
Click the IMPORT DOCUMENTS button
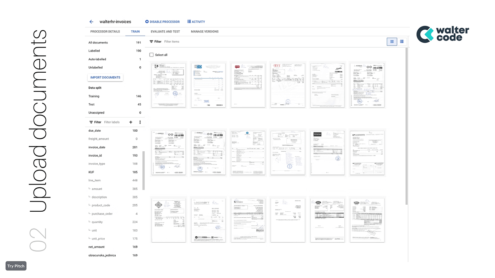105,77
